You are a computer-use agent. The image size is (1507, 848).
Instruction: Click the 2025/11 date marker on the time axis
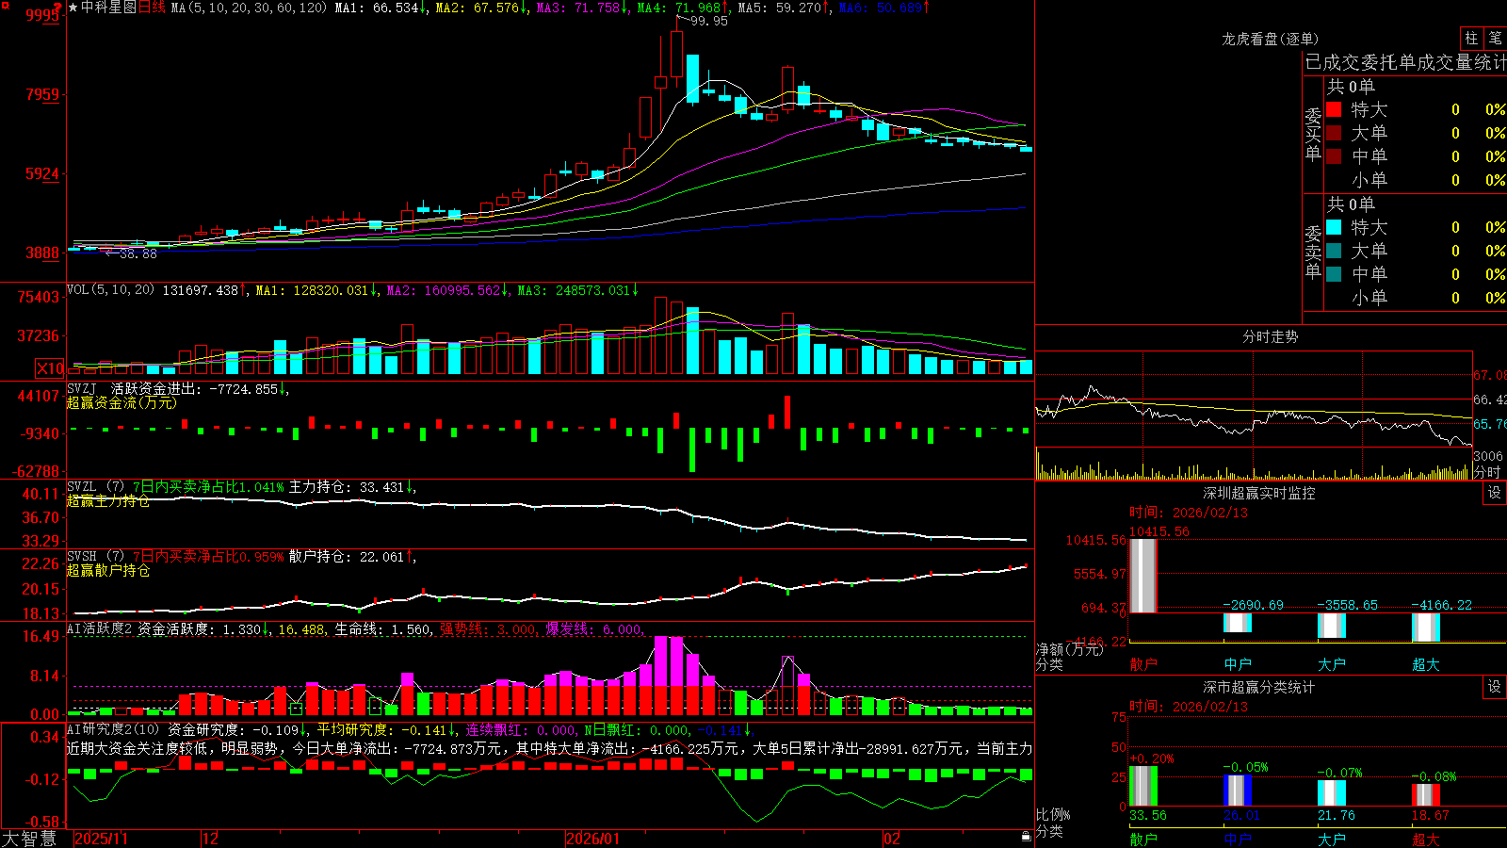pos(101,839)
